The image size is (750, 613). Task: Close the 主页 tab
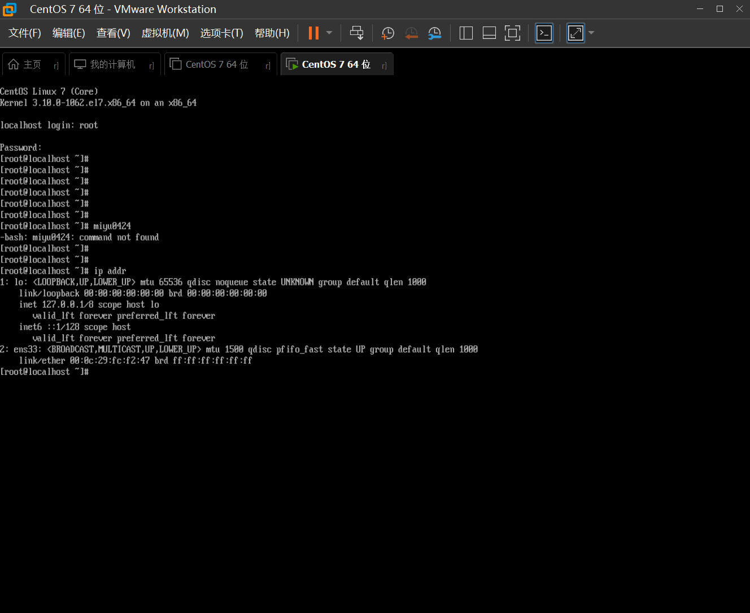click(56, 65)
